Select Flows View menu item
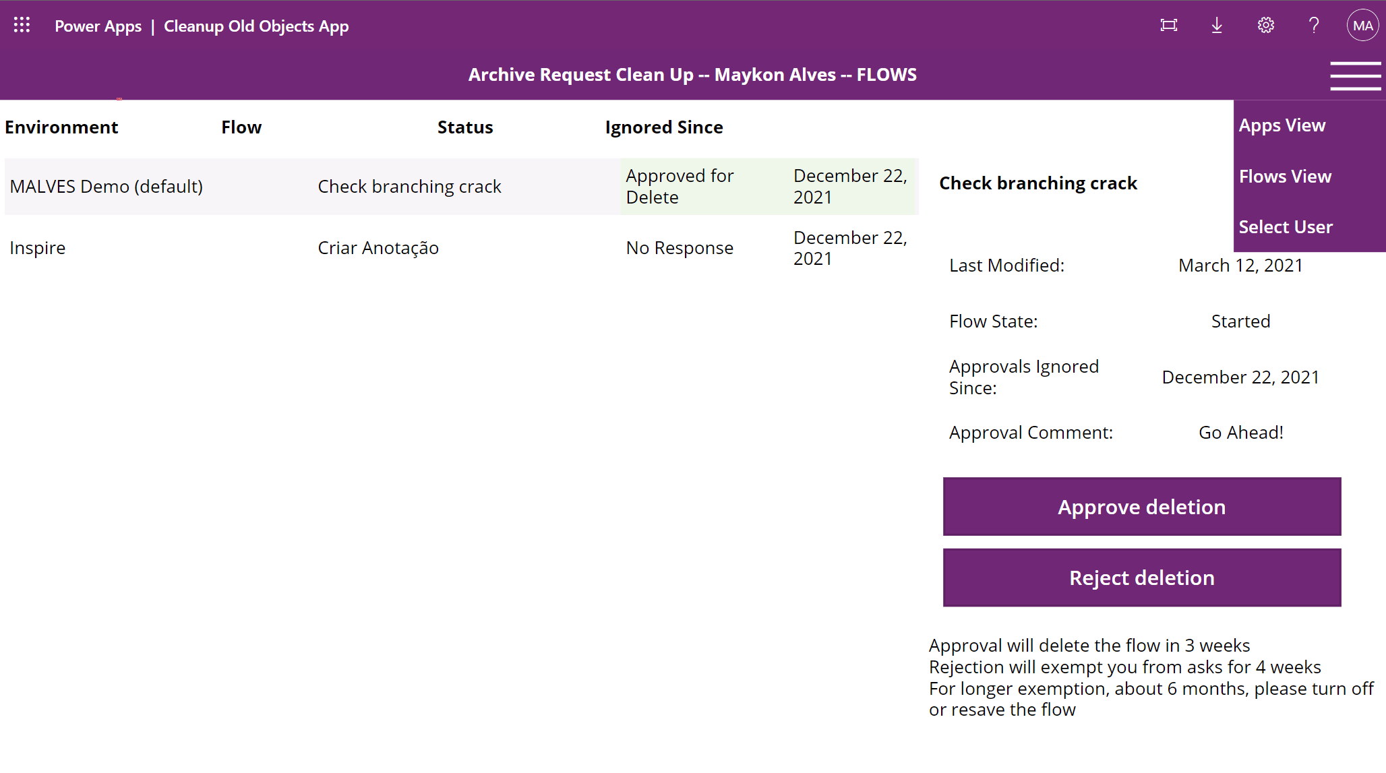This screenshot has height=773, width=1386. tap(1284, 177)
